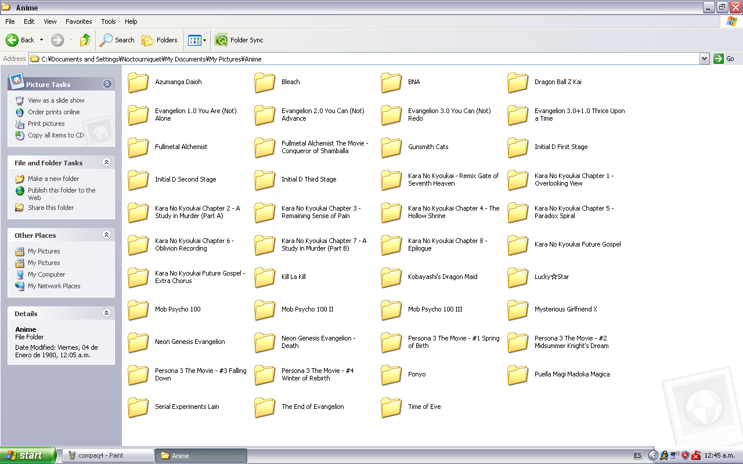Select the Dragon Ball Z Kai folder icon

pyautogui.click(x=518, y=82)
